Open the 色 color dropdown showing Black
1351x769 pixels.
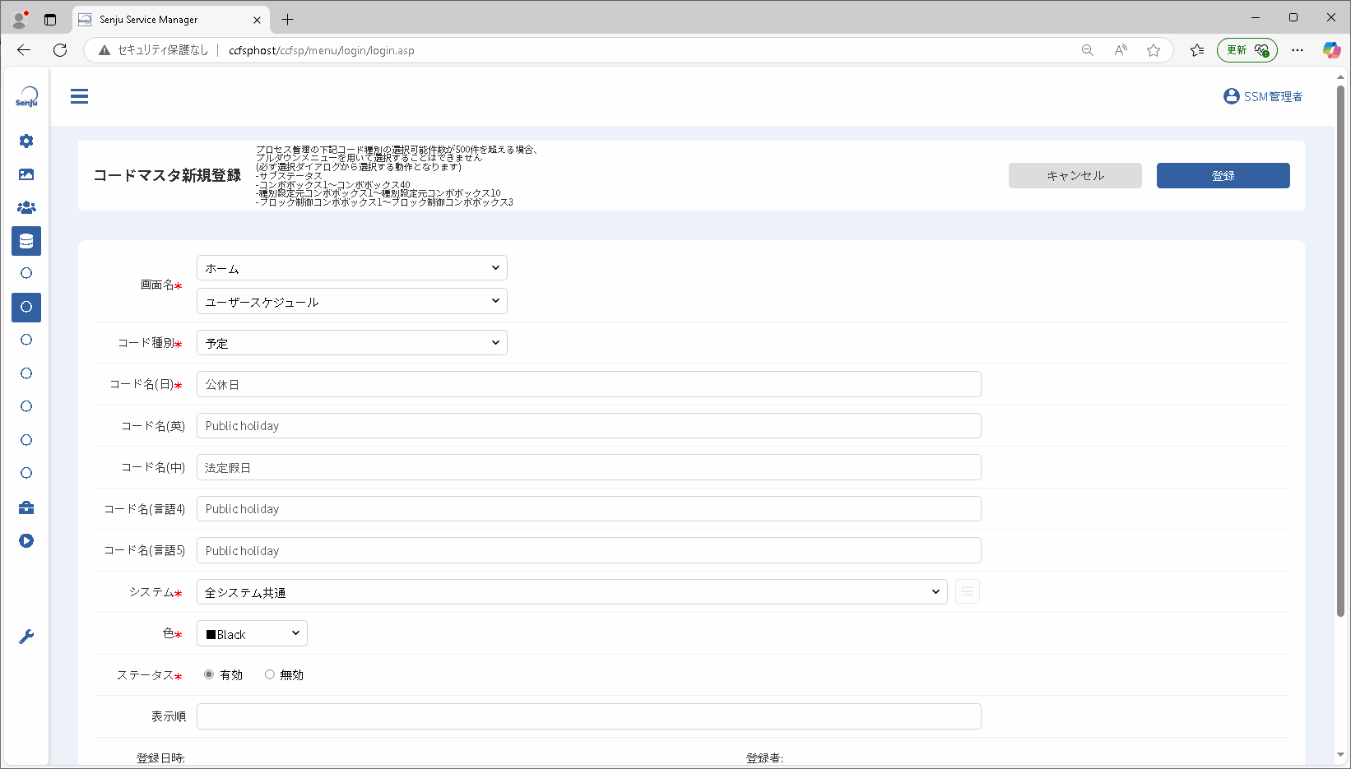(252, 633)
